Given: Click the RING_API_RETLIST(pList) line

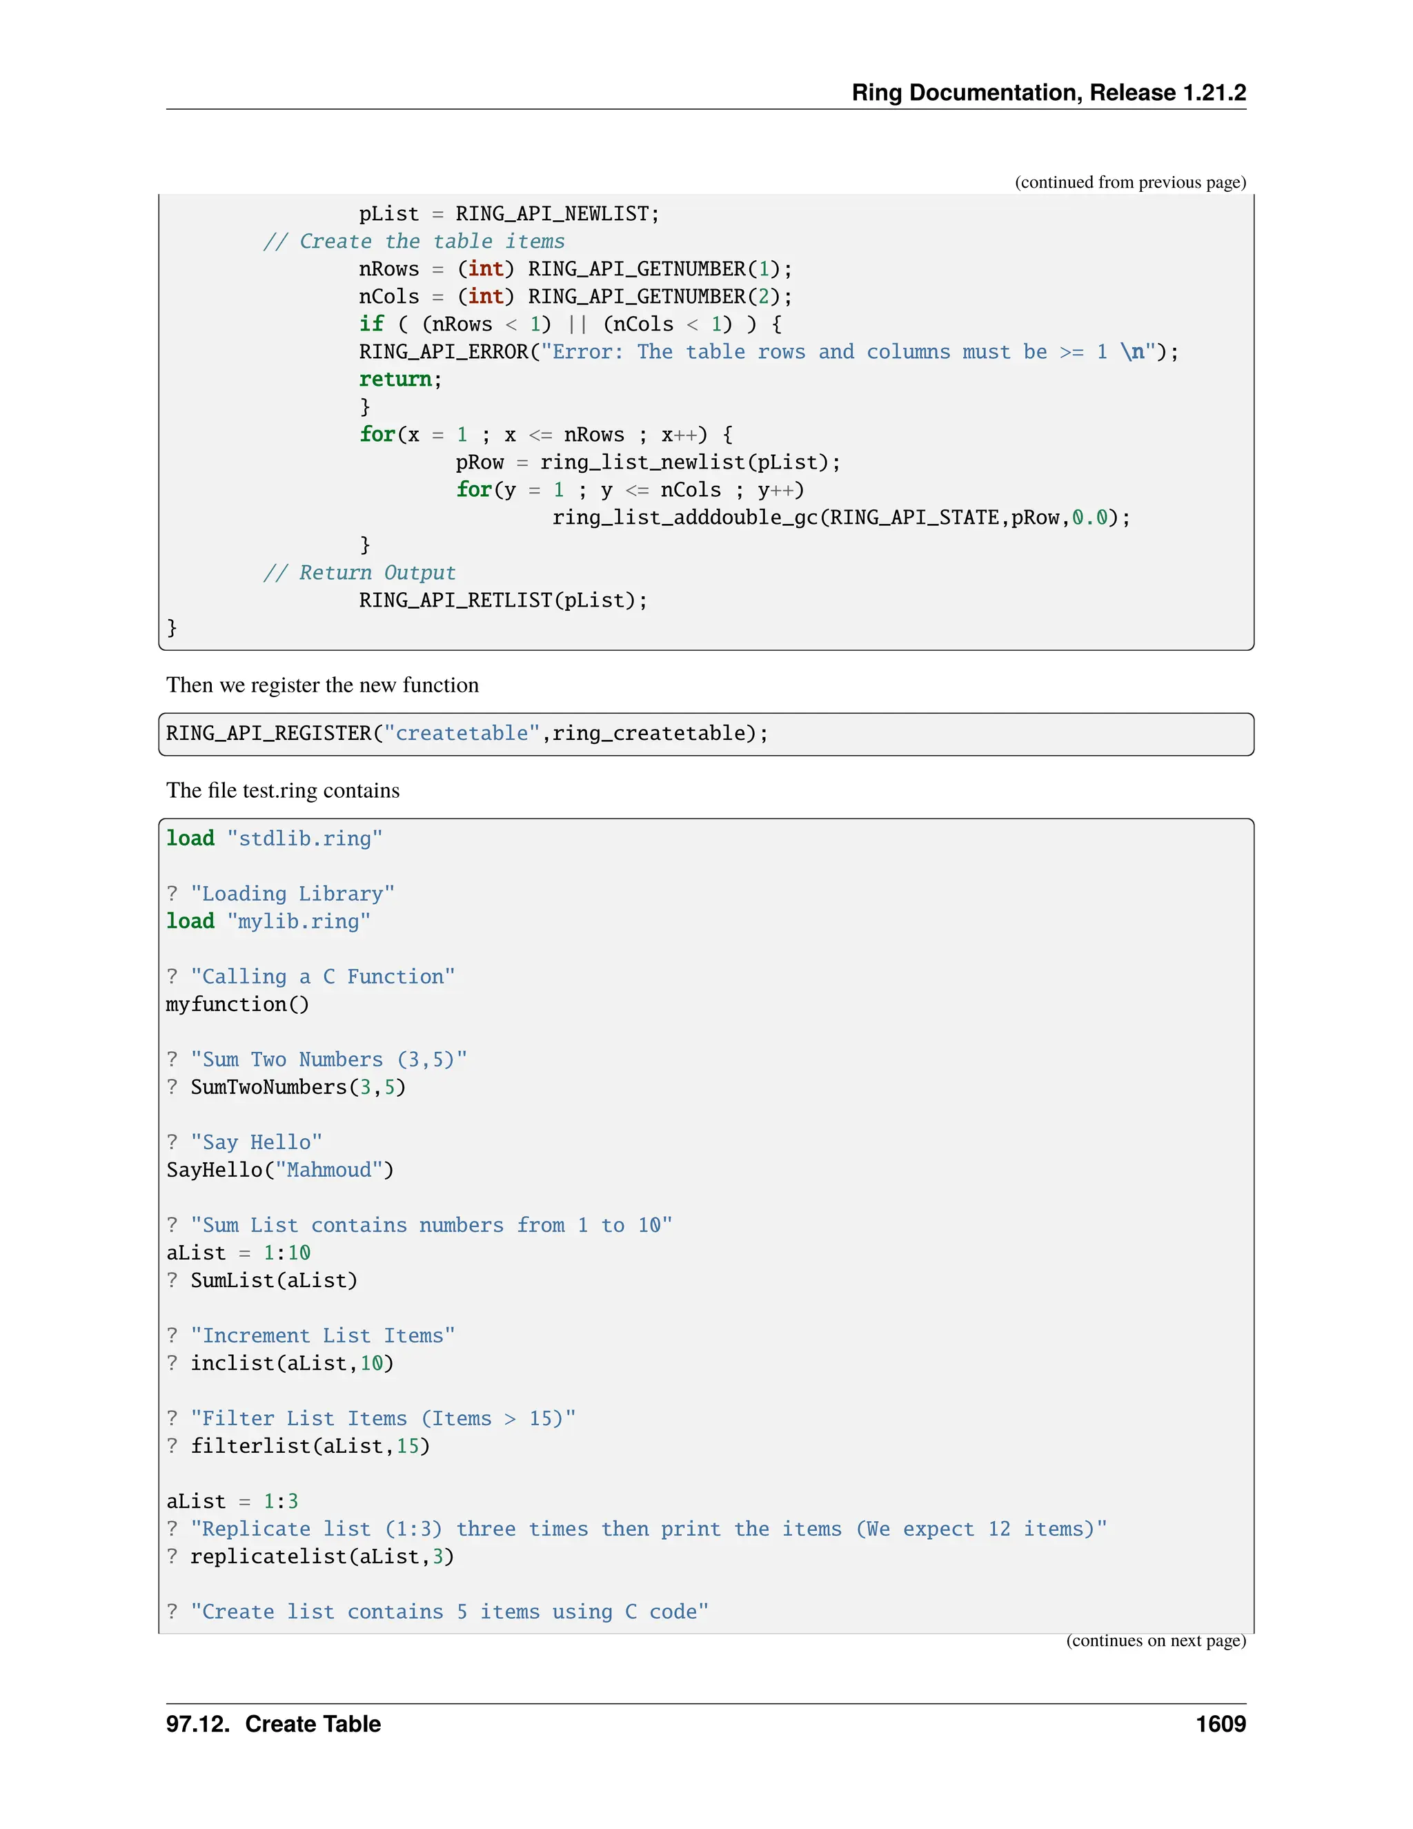Looking at the screenshot, I should click(503, 600).
